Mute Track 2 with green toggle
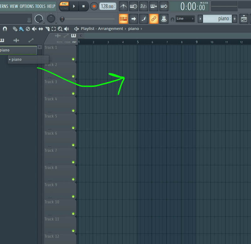The image size is (251, 244). click(x=73, y=76)
